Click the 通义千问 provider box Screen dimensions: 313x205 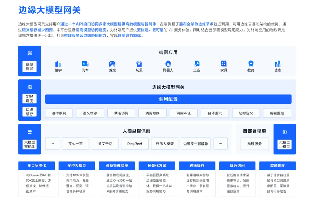pyautogui.click(x=105, y=143)
